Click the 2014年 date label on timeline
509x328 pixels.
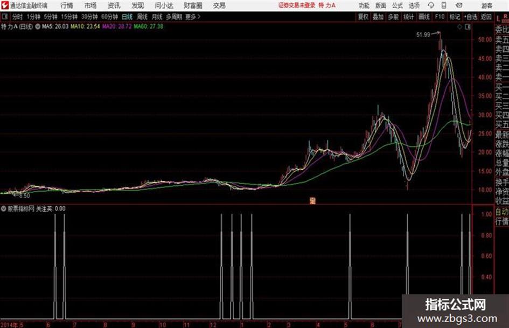tap(9, 325)
